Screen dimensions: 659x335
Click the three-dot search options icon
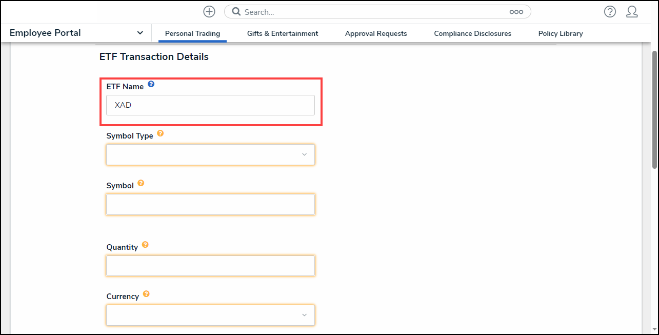[516, 12]
